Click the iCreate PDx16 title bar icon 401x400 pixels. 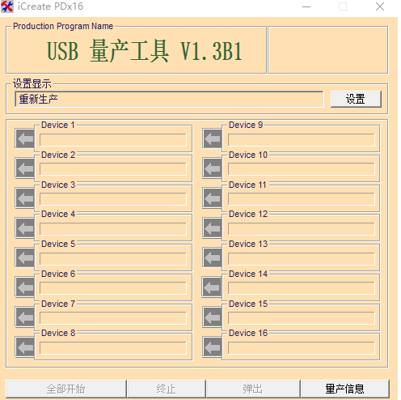pos(7,6)
